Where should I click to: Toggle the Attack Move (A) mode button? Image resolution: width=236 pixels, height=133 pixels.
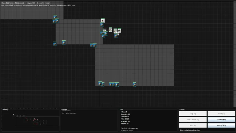(x=193, y=120)
